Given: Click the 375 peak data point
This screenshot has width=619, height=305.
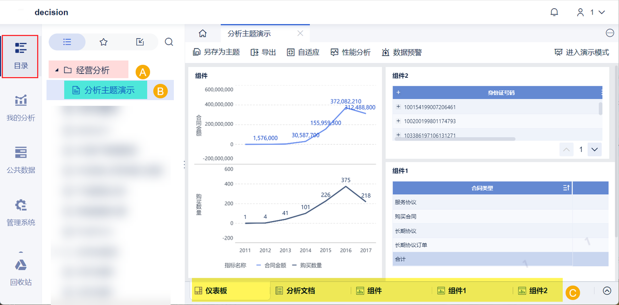Looking at the screenshot, I should [x=346, y=186].
